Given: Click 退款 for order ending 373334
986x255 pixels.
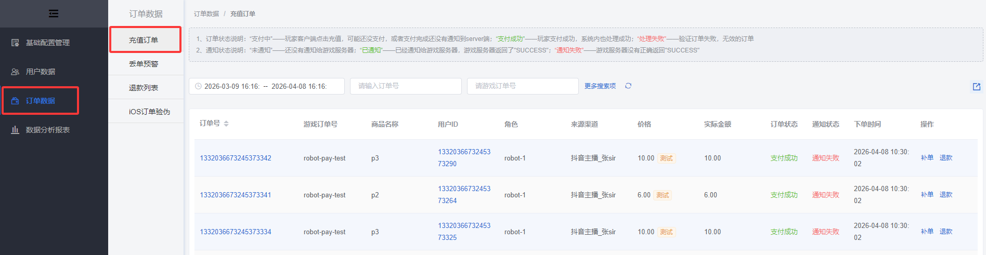Looking at the screenshot, I should pos(946,232).
